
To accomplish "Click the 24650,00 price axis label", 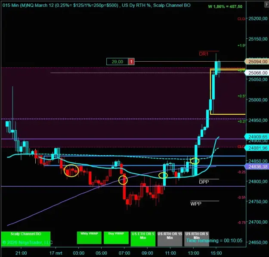I will click(x=258, y=242).
